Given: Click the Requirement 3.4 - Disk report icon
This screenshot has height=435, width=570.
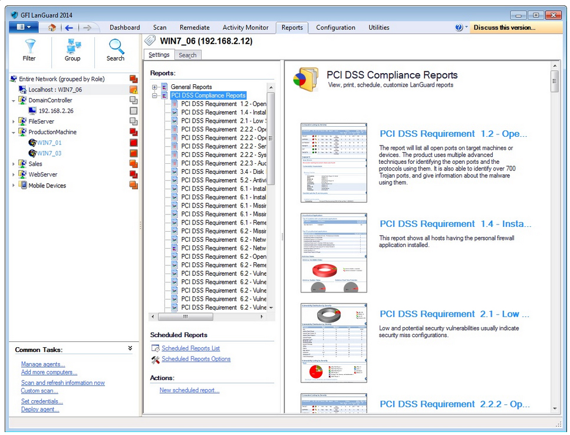Looking at the screenshot, I should (174, 172).
